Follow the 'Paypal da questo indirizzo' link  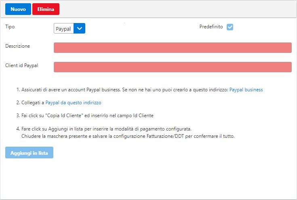(73, 103)
